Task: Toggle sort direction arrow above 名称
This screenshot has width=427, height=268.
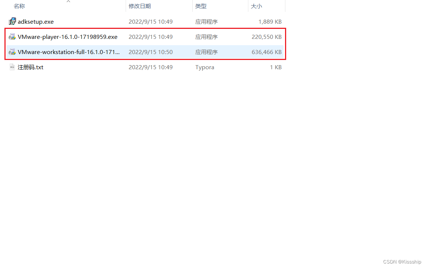Action: click(68, 1)
